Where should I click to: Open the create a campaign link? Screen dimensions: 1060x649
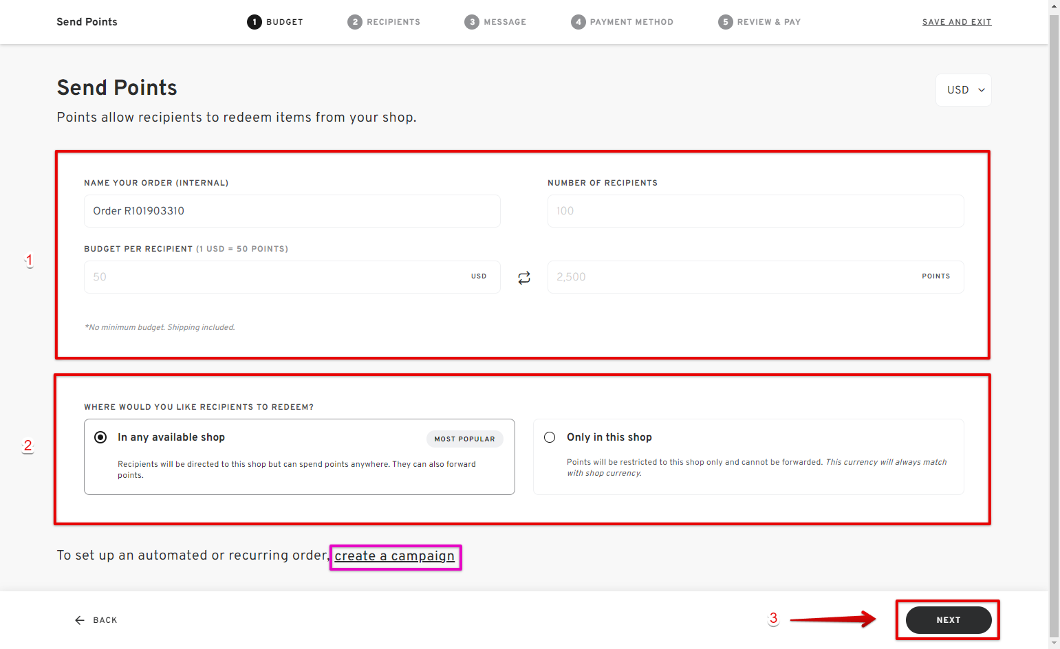point(395,555)
